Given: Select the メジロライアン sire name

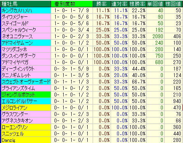Looking at the screenshot, I should point(14,108).
